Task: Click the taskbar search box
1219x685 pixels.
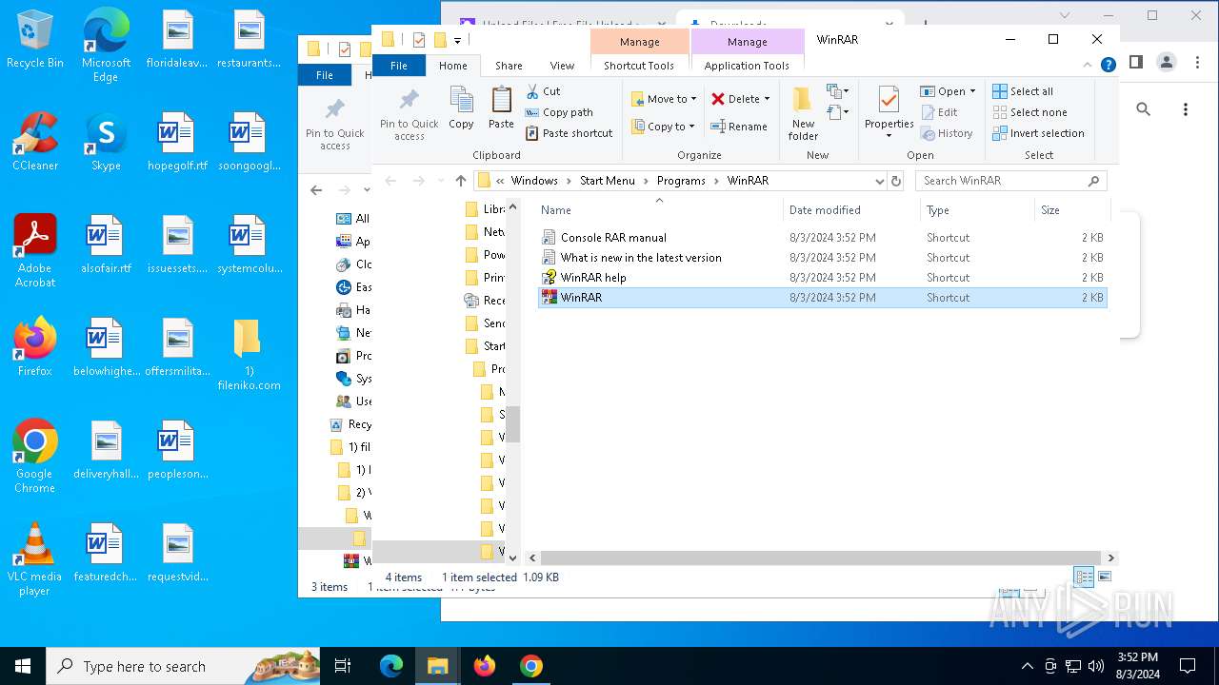Action: click(183, 666)
